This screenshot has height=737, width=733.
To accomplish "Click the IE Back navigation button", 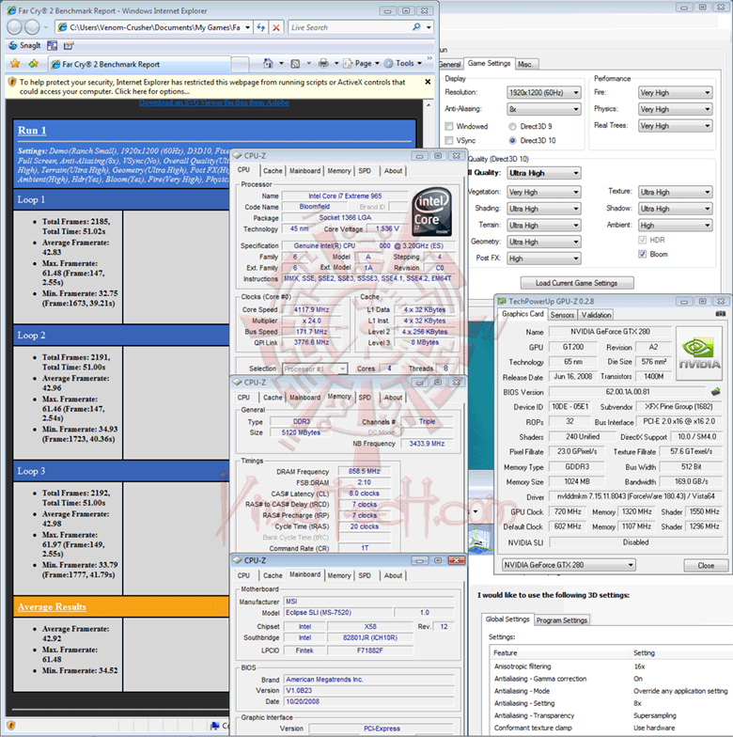I will coord(15,28).
